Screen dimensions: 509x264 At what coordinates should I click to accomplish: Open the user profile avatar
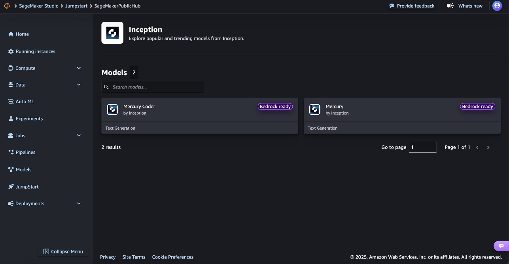(x=497, y=6)
